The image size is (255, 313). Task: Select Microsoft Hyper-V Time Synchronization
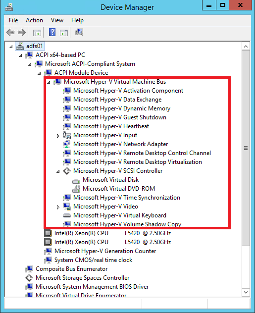tap(127, 198)
